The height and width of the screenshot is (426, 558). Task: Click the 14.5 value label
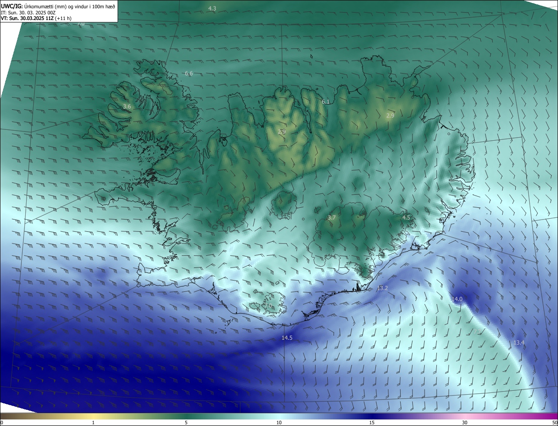pyautogui.click(x=287, y=338)
